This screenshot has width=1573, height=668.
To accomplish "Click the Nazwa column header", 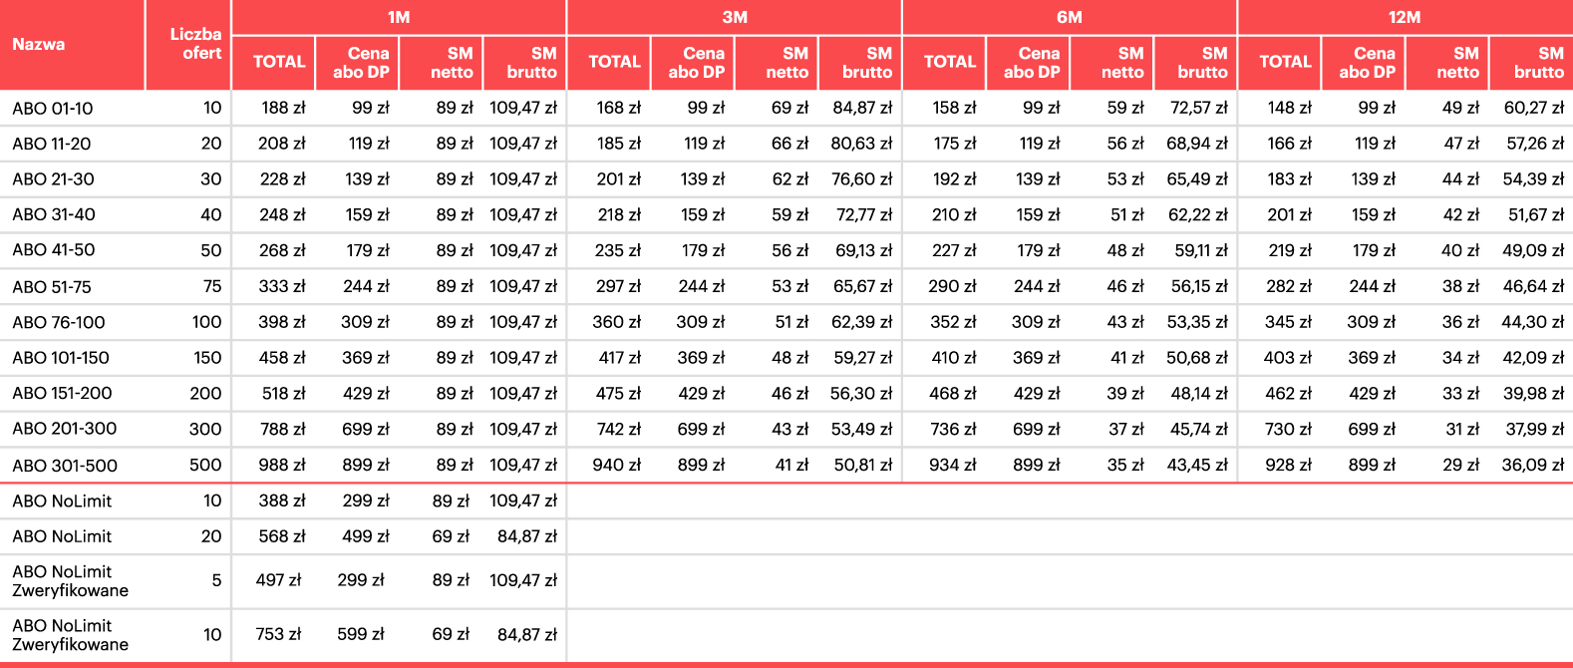I will coord(39,44).
